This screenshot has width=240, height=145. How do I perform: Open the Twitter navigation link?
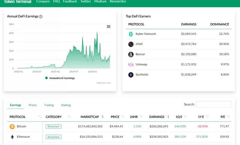pyautogui.click(x=85, y=1)
